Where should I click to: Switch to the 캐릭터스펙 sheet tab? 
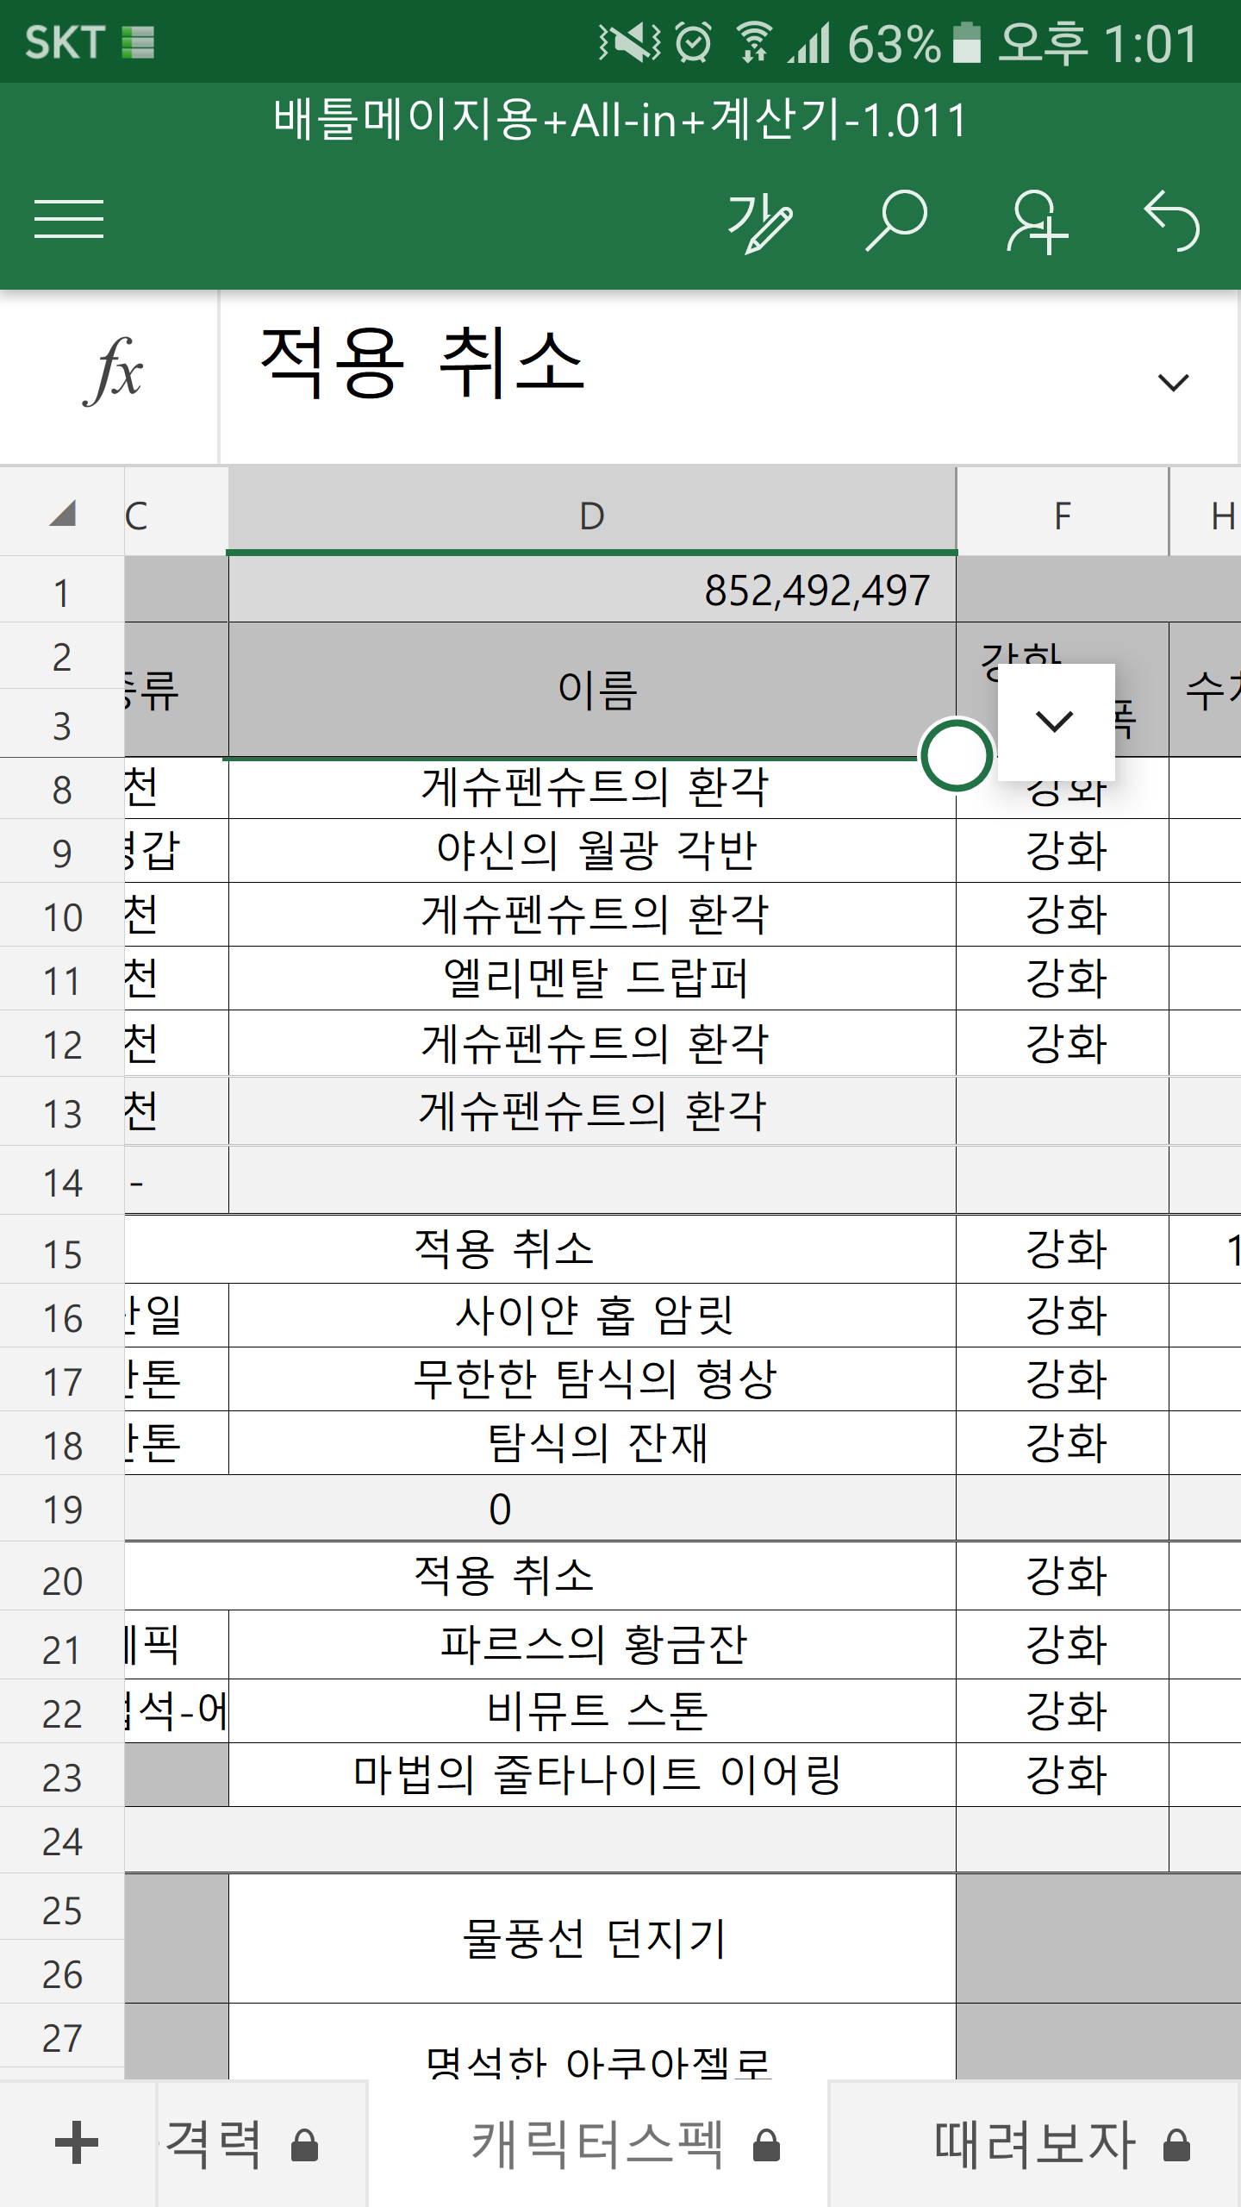coord(598,2144)
